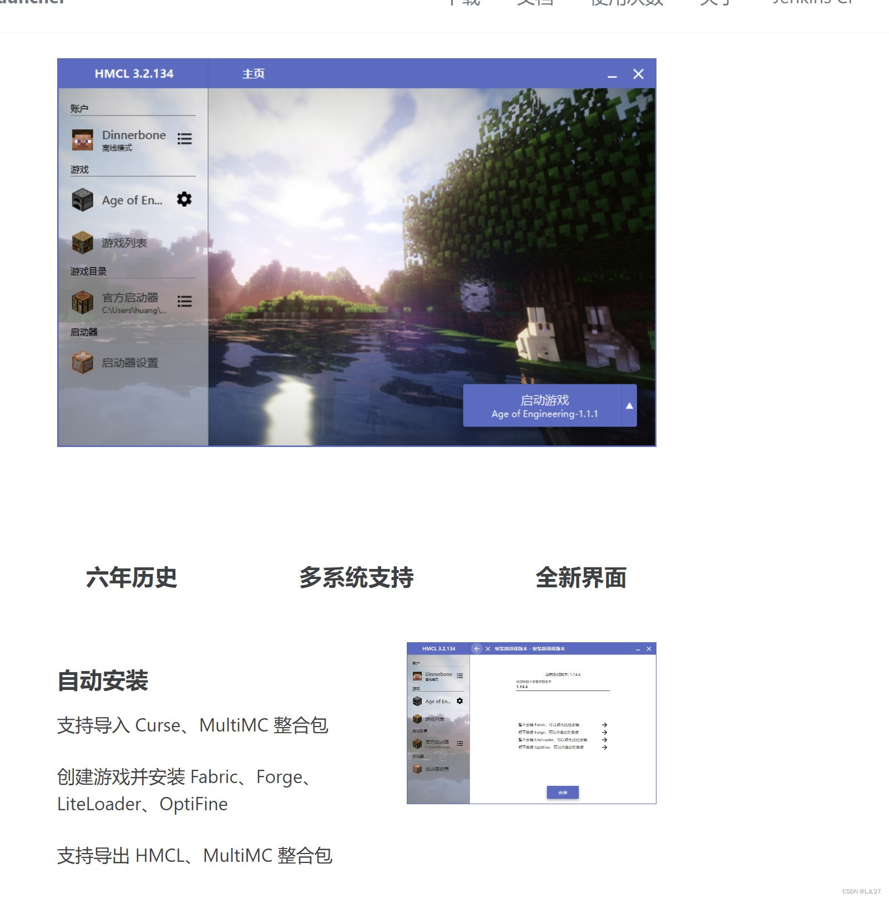
Task: Expand the Age of En... game entry
Action: click(x=132, y=201)
